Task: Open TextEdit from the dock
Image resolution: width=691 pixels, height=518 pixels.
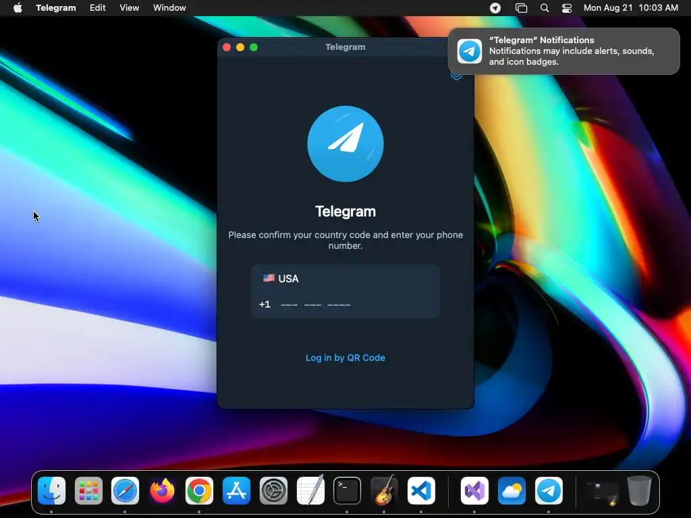Action: tap(310, 490)
